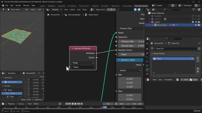
Task: Switch to the Shading workspace tab
Action: tap(95, 6)
